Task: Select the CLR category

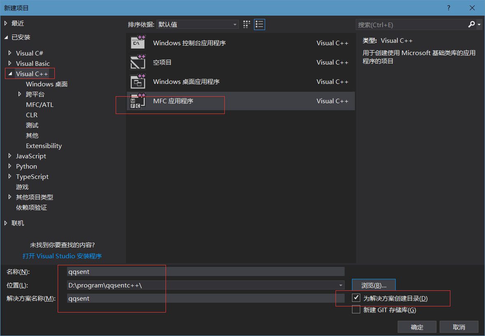Action: coord(32,115)
